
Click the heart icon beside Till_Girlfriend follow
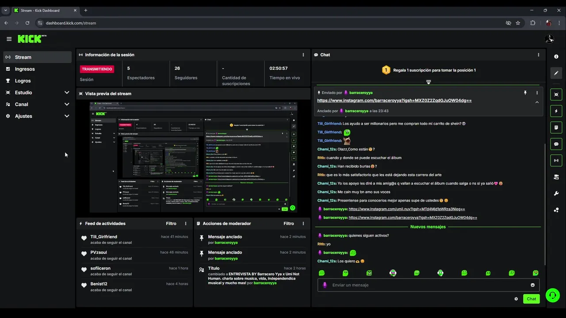(x=84, y=238)
